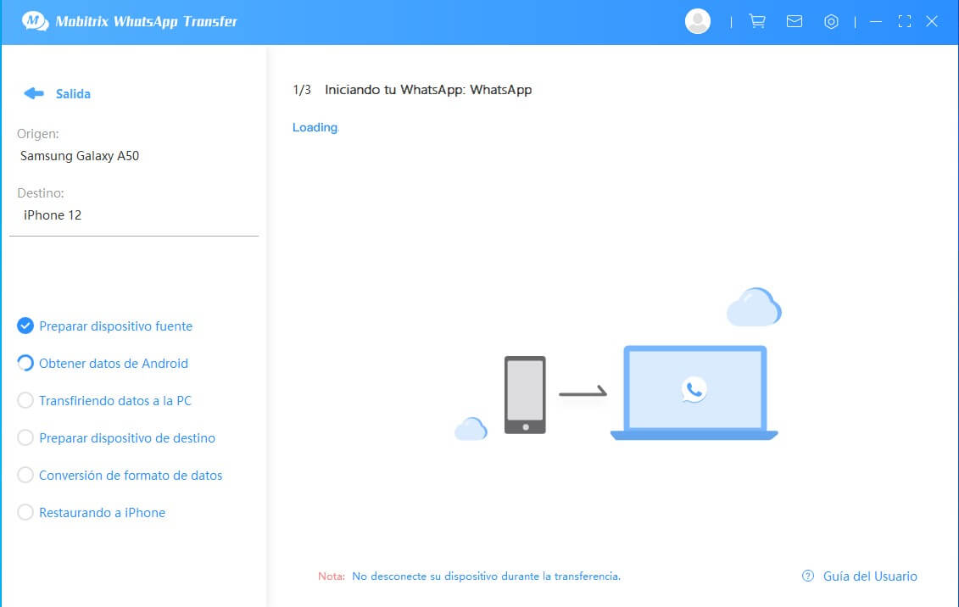959x607 pixels.
Task: Open the shopping cart icon
Action: tap(756, 22)
